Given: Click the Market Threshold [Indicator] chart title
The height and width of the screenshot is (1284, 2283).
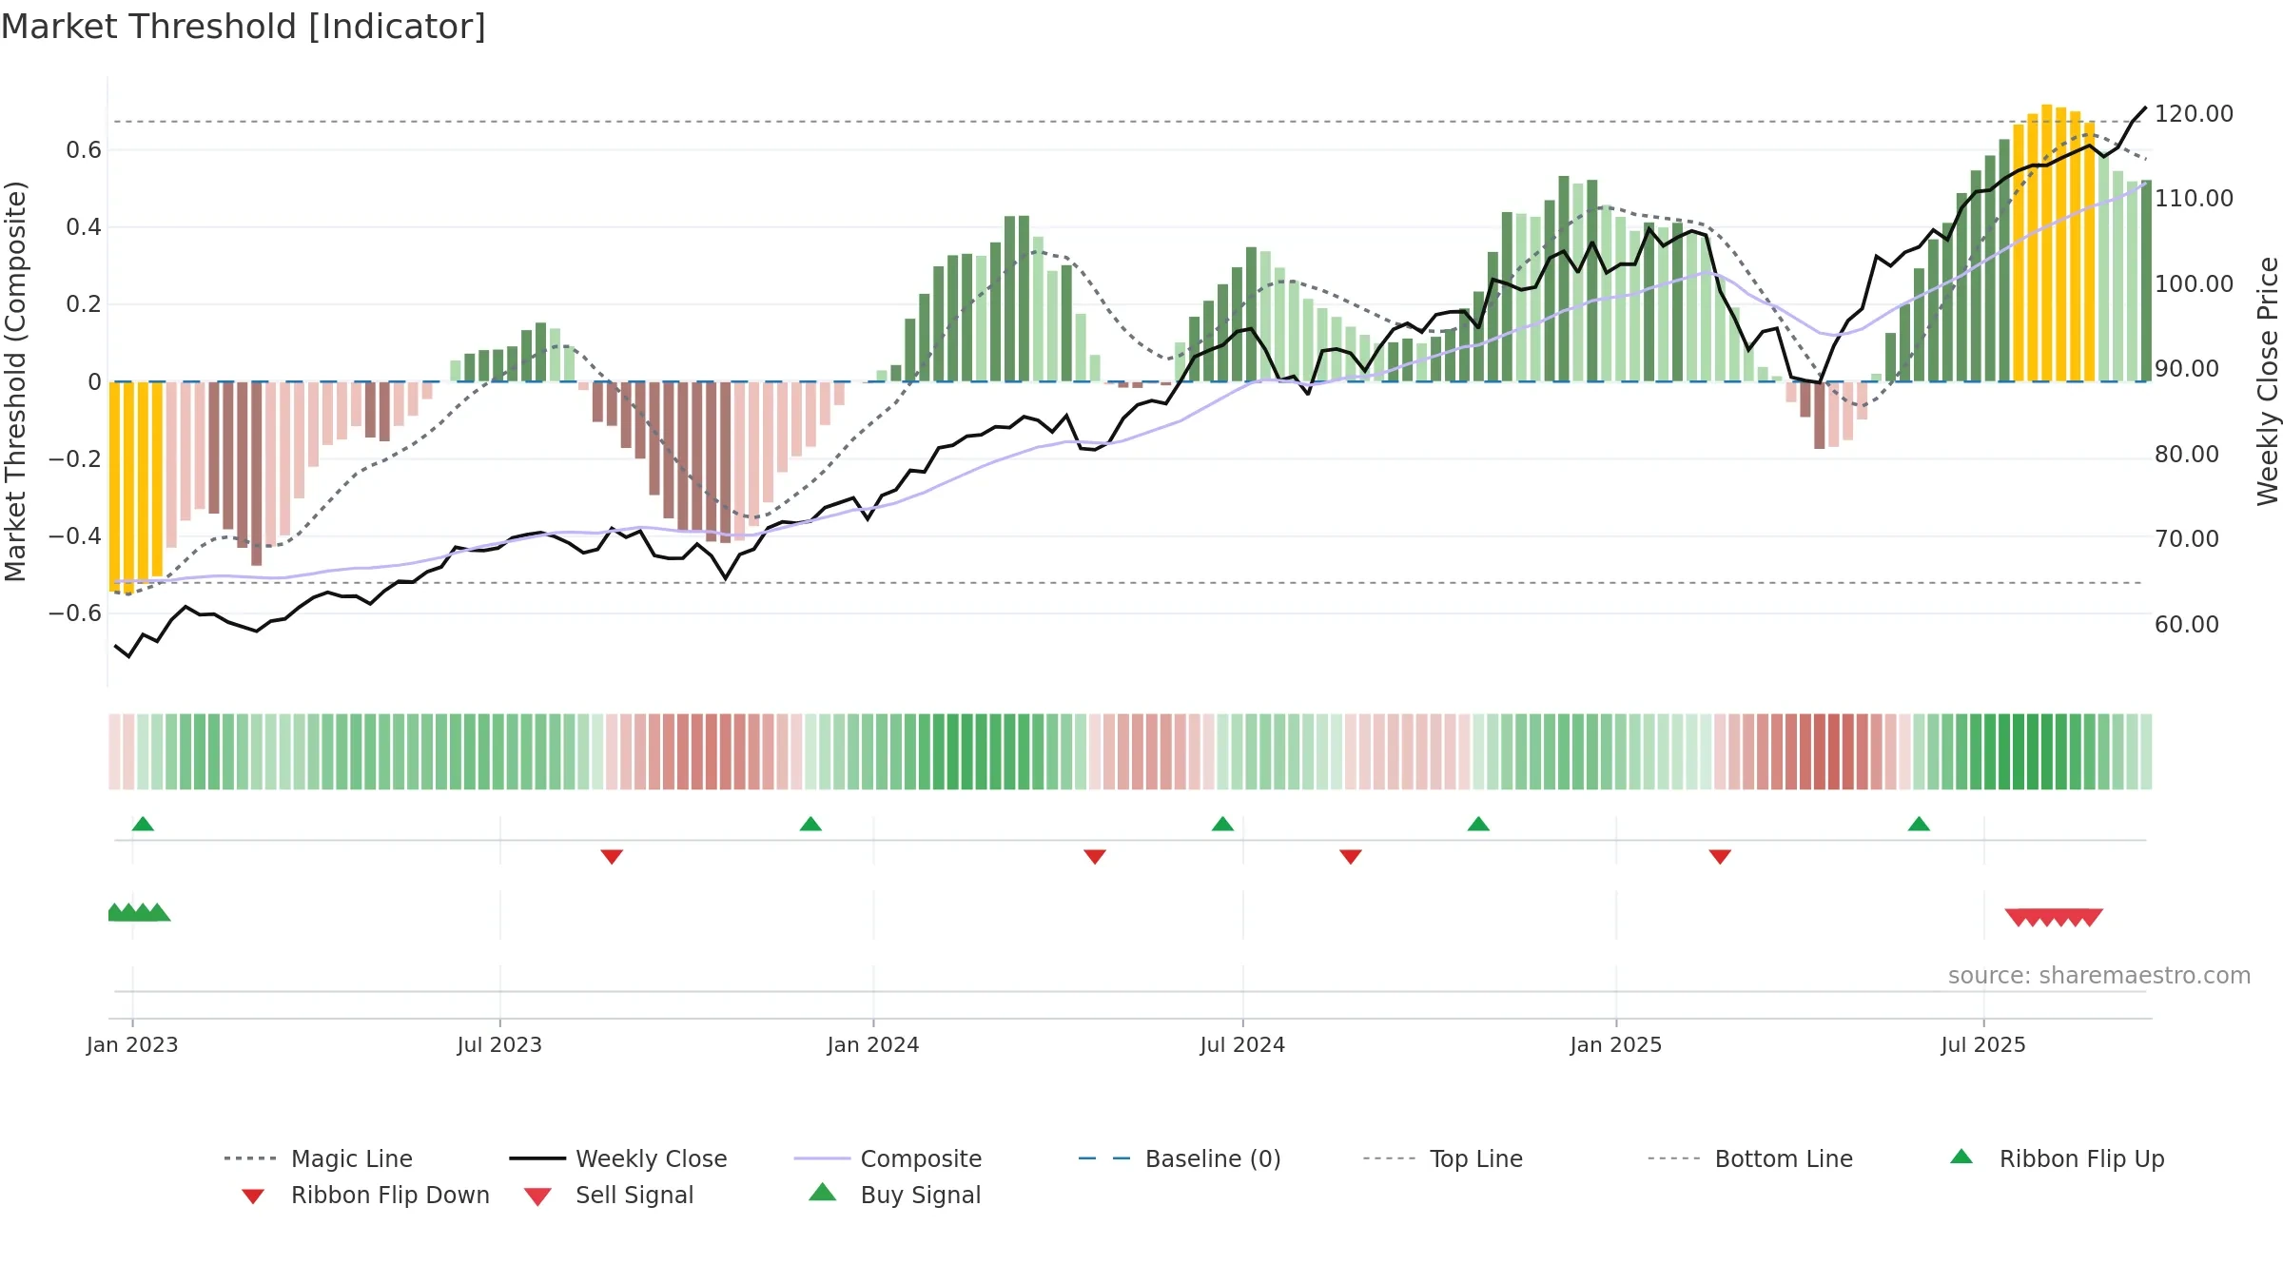Looking at the screenshot, I should [x=244, y=27].
